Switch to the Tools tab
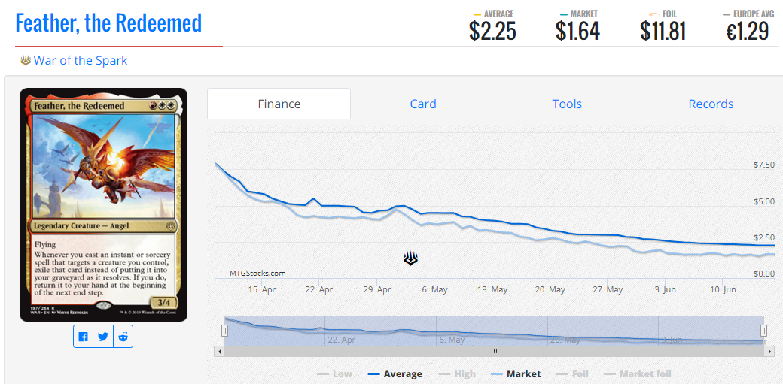Image resolution: width=783 pixels, height=384 pixels. pos(567,104)
